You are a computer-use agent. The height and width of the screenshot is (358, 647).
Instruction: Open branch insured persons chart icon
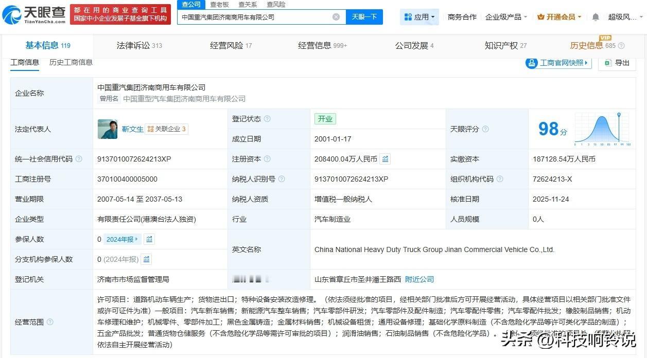coord(146,259)
